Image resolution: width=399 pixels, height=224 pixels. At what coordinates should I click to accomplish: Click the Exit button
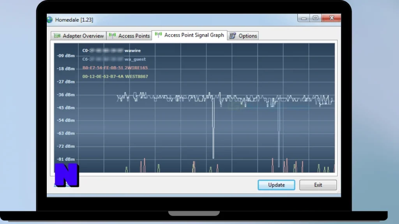point(318,185)
